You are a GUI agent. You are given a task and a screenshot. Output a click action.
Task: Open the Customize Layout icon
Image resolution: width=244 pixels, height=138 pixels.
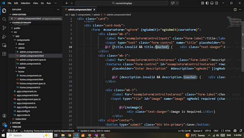tap(202, 3)
